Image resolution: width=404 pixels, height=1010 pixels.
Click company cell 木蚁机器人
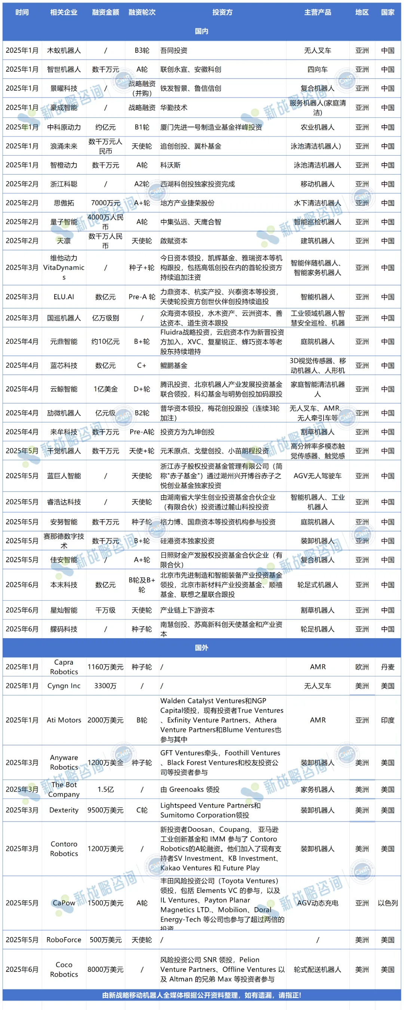tap(64, 50)
